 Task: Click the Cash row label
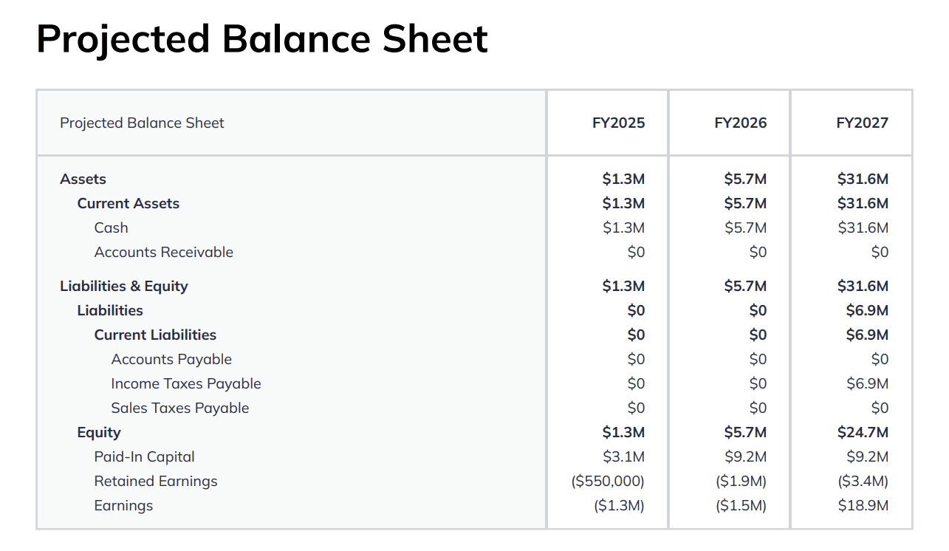coord(111,227)
